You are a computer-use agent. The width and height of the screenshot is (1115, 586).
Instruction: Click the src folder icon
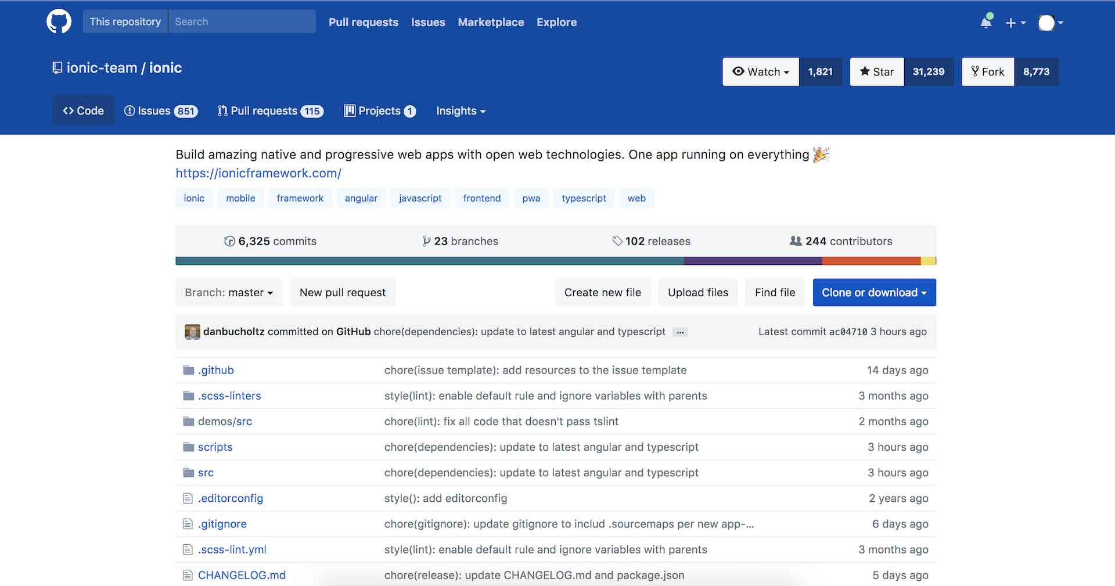coord(188,472)
